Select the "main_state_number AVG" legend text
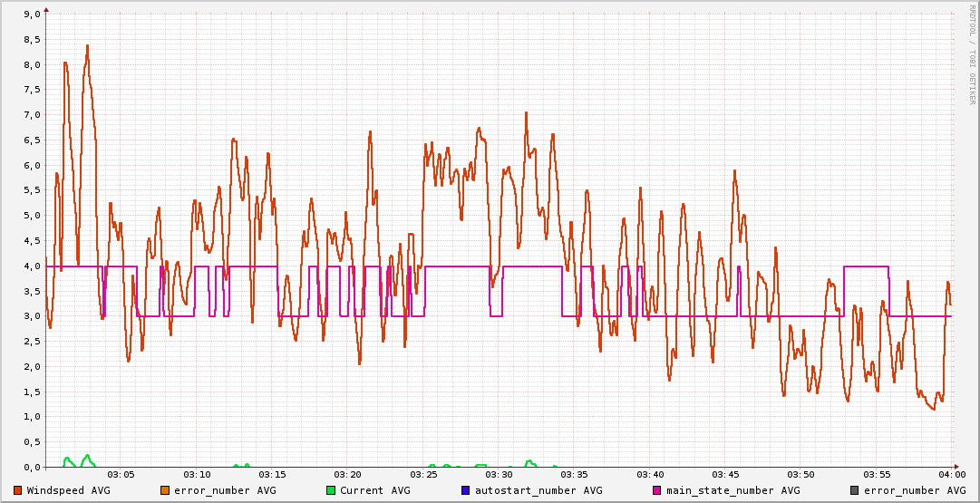This screenshot has width=980, height=503. pos(733,490)
